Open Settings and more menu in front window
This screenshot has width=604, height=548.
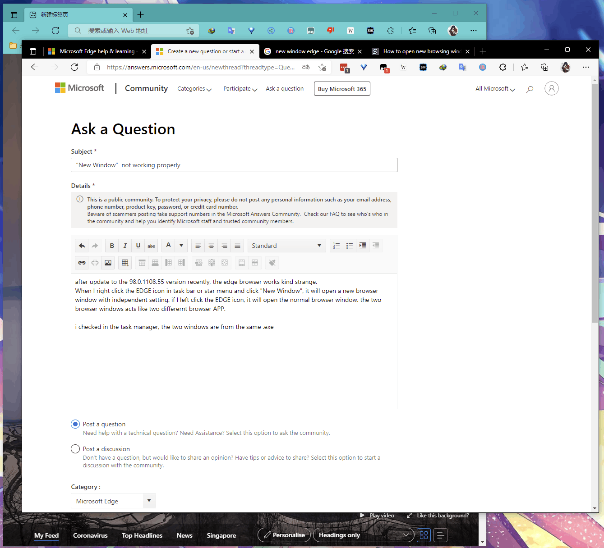point(586,67)
